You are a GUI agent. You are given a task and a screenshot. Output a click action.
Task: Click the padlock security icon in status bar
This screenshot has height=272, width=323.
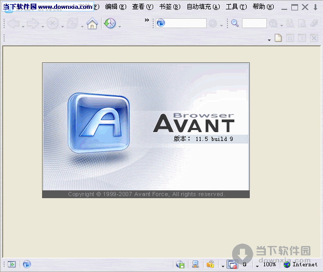pyautogui.click(x=210, y=264)
